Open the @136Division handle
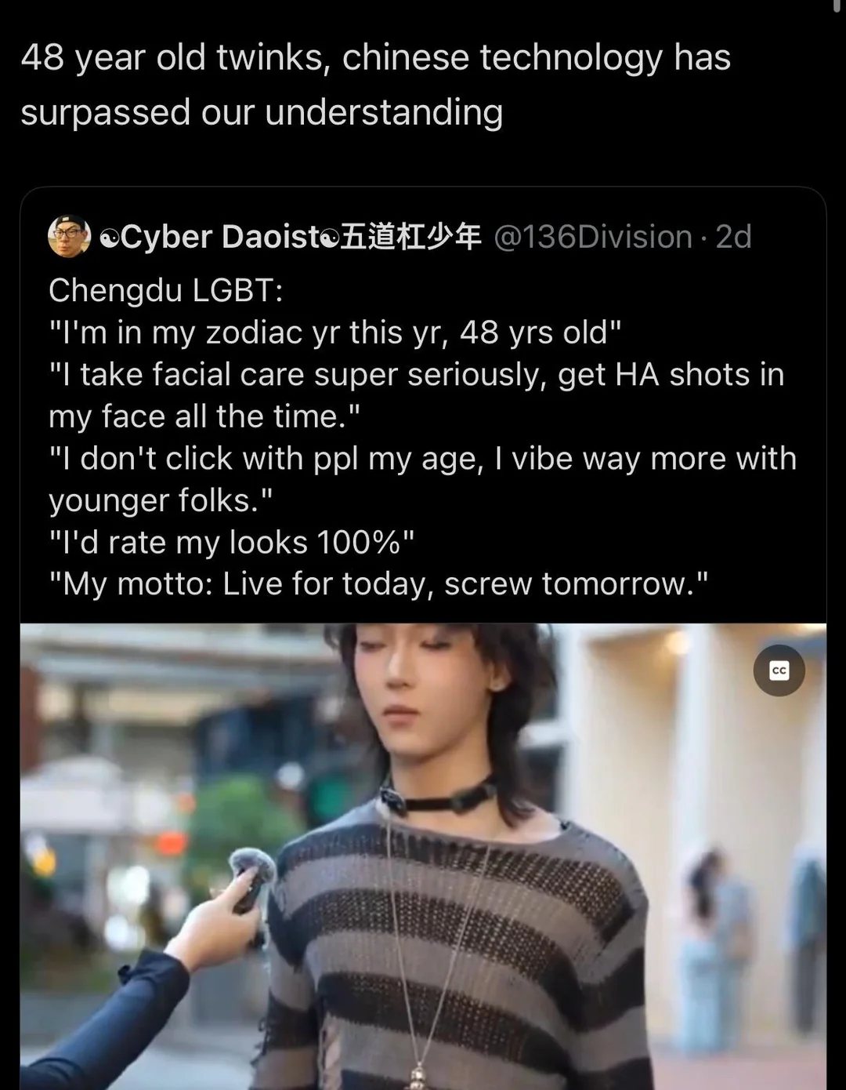The height and width of the screenshot is (1090, 846). [593, 237]
